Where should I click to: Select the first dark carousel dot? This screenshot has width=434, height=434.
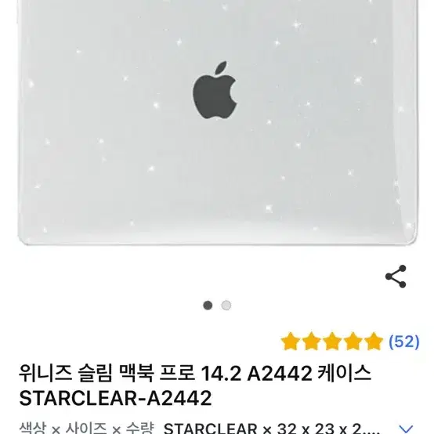coord(208,306)
